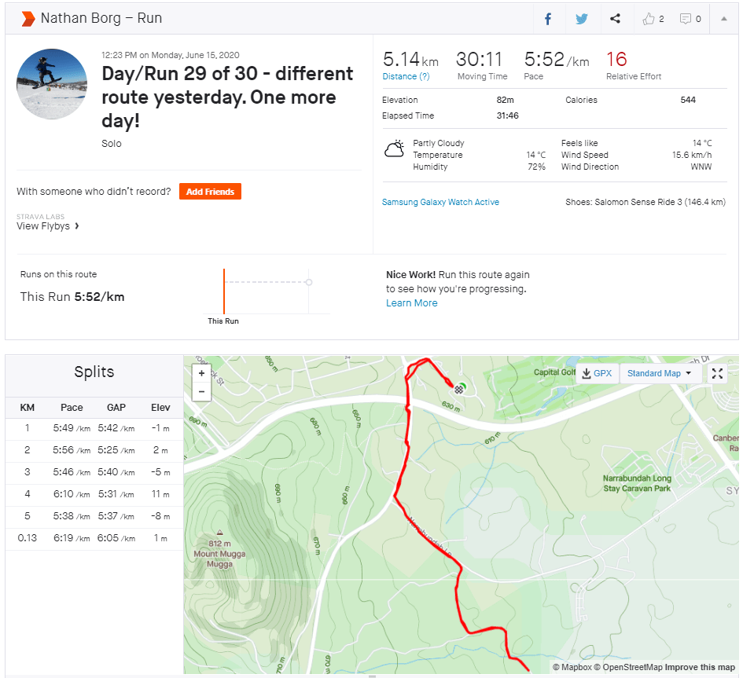Click the Distance (?) help link
The image size is (743, 678).
(406, 76)
